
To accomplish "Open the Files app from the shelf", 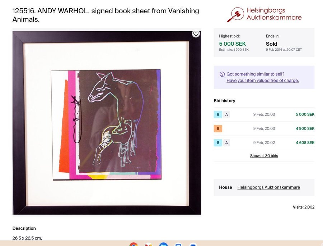I will tap(163, 244).
